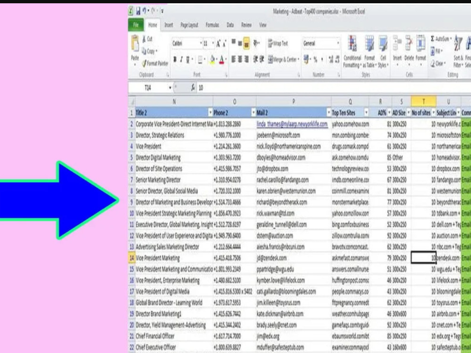
Task: Open linda_thames@nylaarp.newyorklife.com email link
Action: [292, 124]
